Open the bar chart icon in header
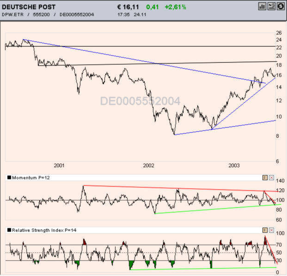Image resolution: width=287 pixels, height=276 pixels. pyautogui.click(x=263, y=6)
